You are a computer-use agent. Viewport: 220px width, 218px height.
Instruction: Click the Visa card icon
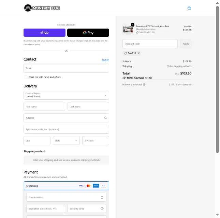click(x=81, y=186)
